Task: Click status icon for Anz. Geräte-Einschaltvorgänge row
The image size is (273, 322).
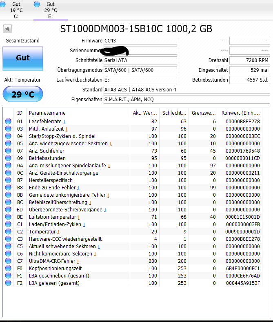Action: (x=8, y=173)
